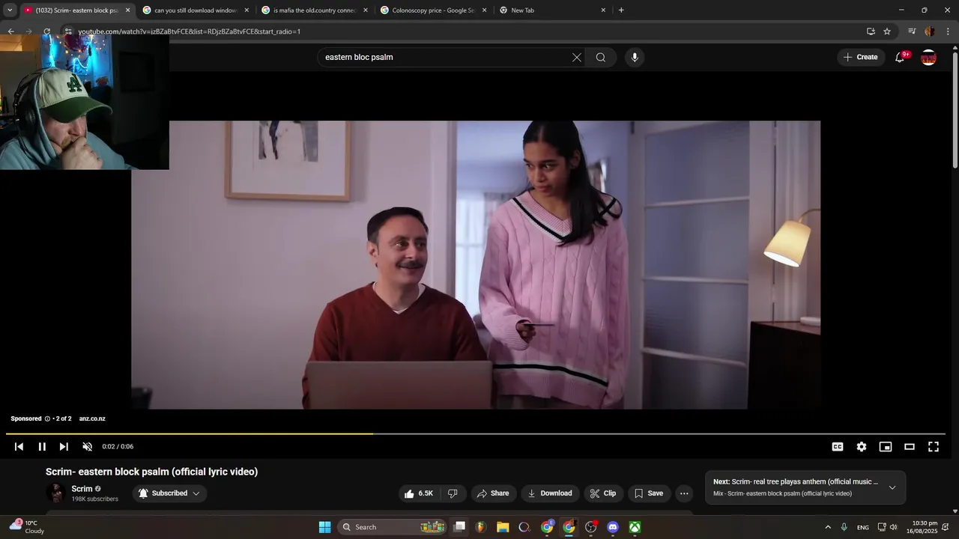Download the video
The width and height of the screenshot is (959, 539).
550,493
